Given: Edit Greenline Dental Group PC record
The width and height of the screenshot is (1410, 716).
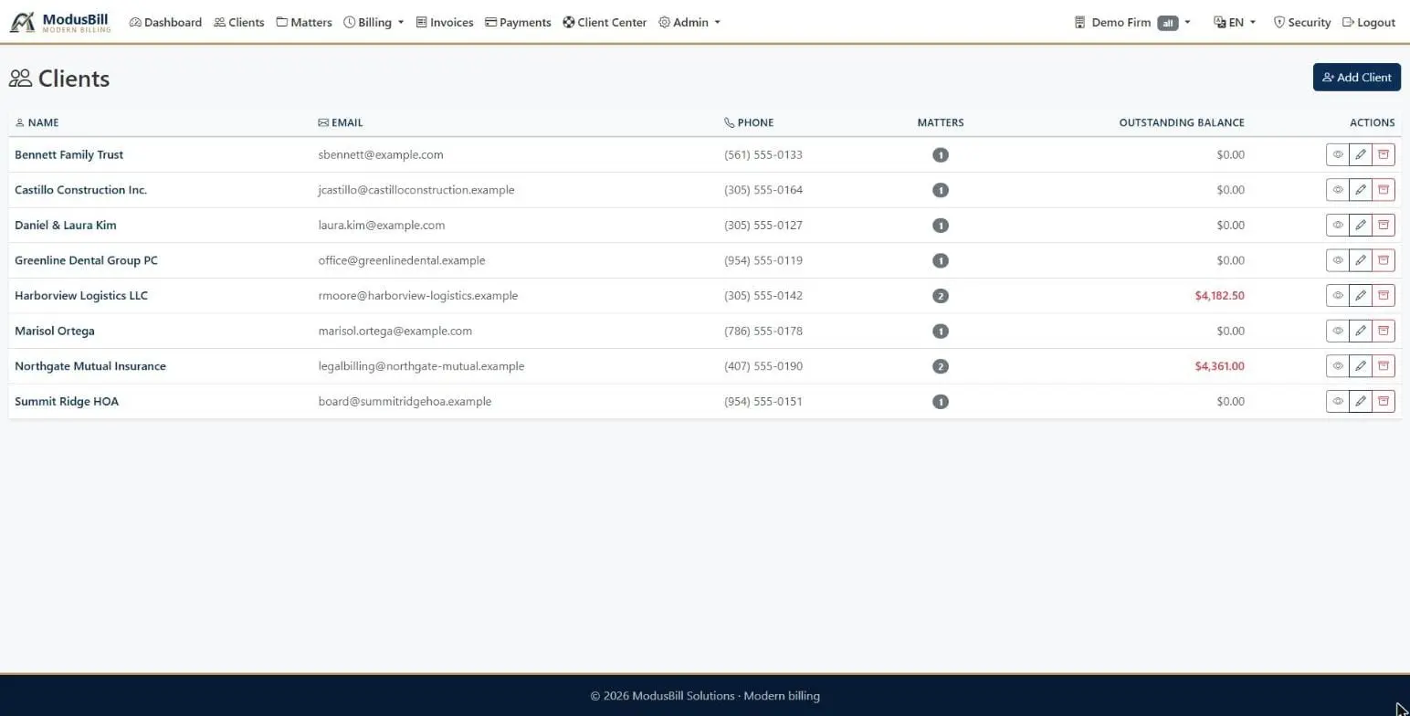Looking at the screenshot, I should [1361, 260].
